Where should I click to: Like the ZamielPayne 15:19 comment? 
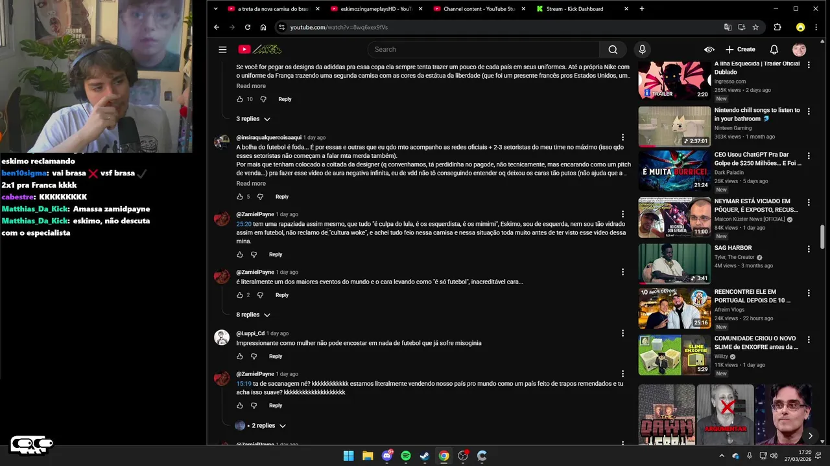239,406
